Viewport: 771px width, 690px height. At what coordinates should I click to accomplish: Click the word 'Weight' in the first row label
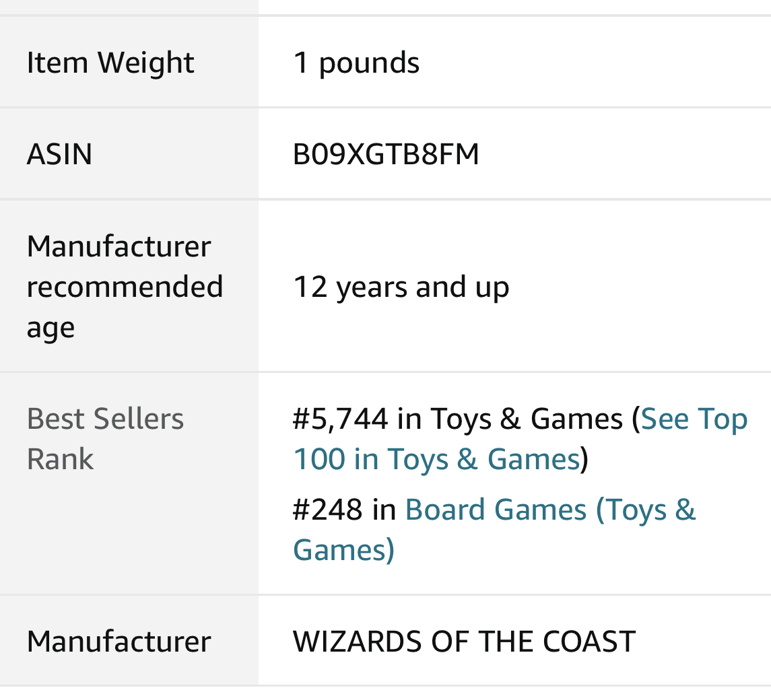pos(146,63)
